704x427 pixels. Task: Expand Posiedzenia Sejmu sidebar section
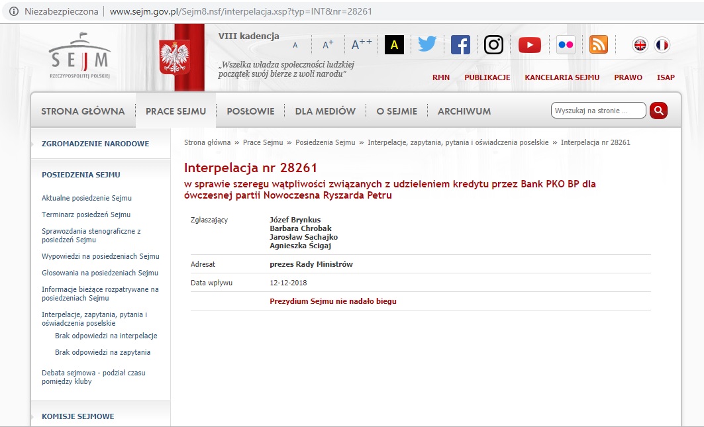[x=81, y=175]
